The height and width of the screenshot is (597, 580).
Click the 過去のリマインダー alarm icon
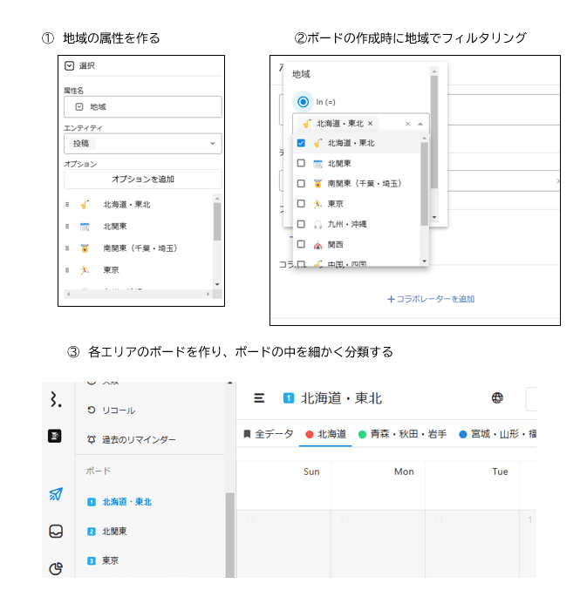tap(91, 439)
